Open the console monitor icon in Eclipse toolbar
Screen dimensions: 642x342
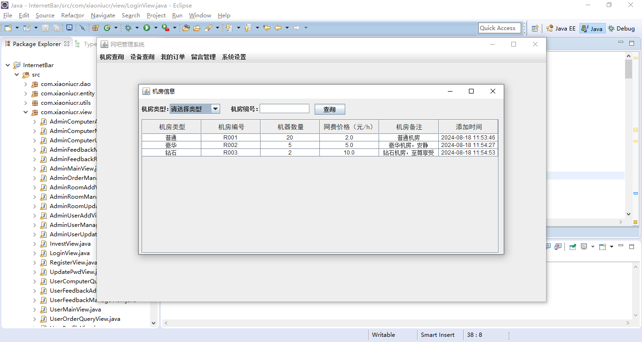click(x=69, y=28)
